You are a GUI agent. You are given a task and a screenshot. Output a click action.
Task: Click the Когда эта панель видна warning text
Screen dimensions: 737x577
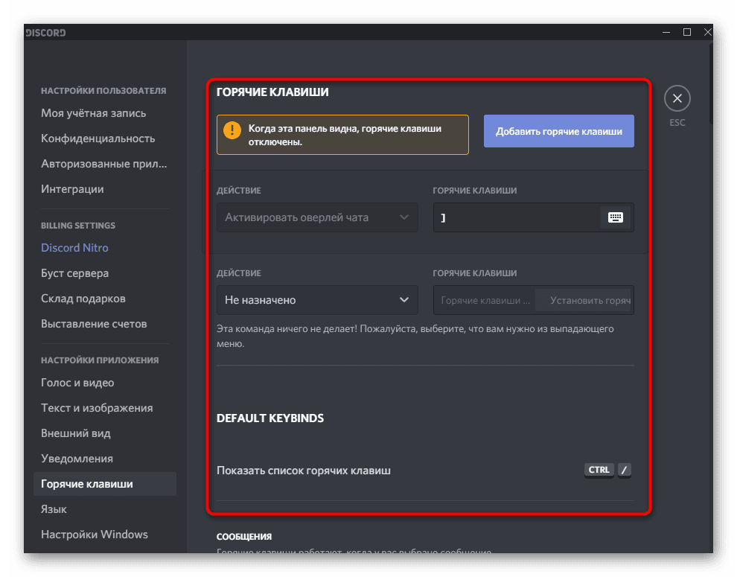[x=345, y=135]
